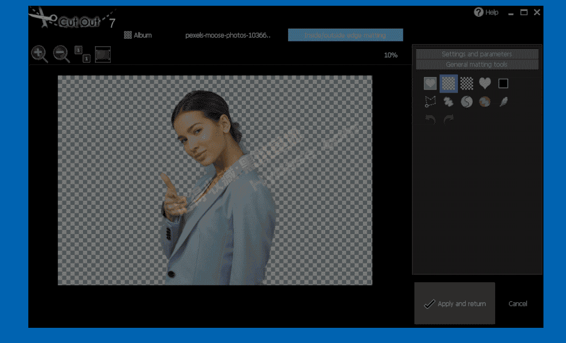Click the zoom out magnifier icon
Viewport: 566px width, 343px height.
tap(61, 54)
